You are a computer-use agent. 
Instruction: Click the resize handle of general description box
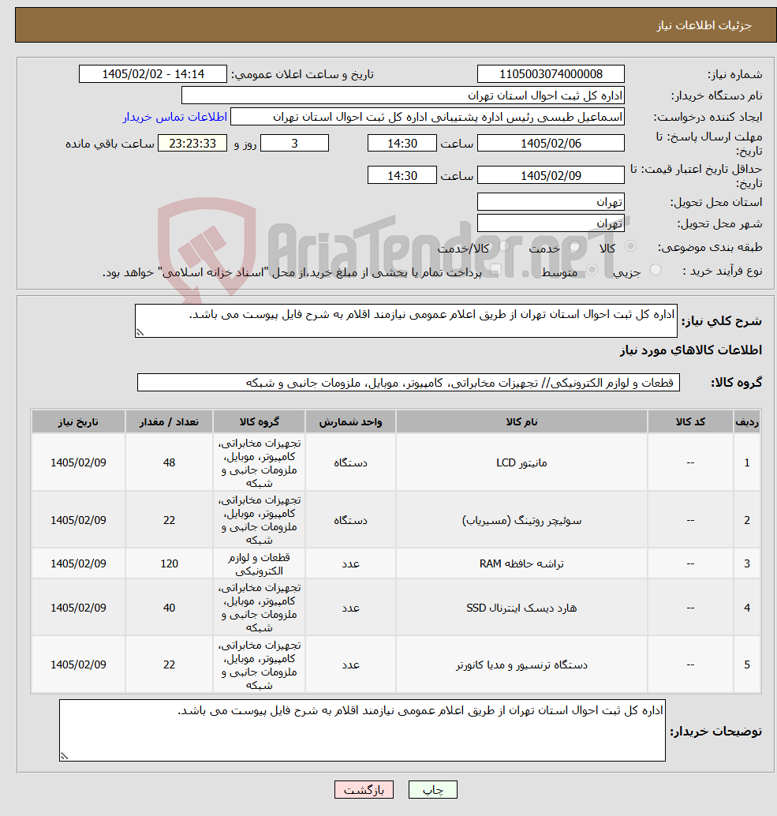click(140, 332)
